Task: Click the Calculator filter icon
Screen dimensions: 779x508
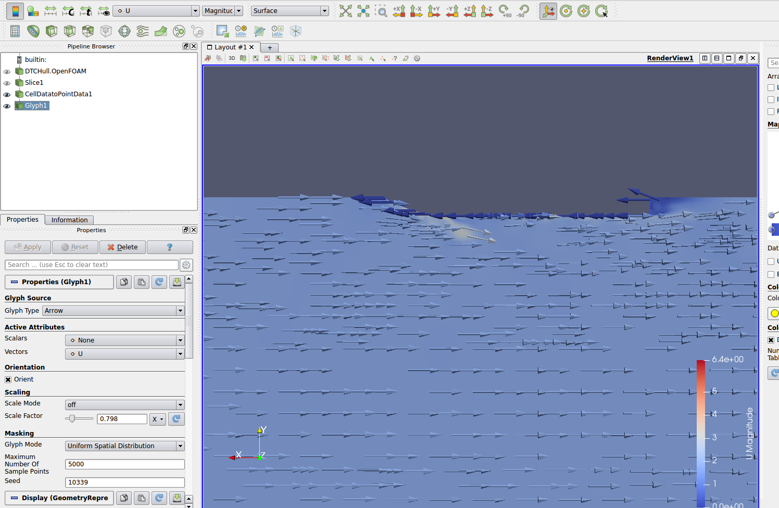Action: [15, 31]
